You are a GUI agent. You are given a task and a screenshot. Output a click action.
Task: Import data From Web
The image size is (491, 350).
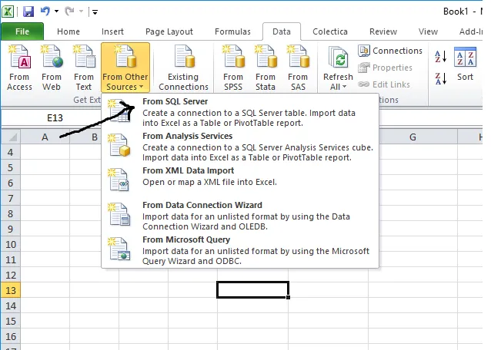pos(52,68)
